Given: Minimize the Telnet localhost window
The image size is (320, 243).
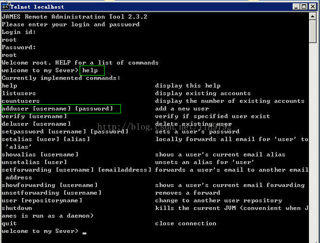Looking at the screenshot, I should pyautogui.click(x=296, y=7).
